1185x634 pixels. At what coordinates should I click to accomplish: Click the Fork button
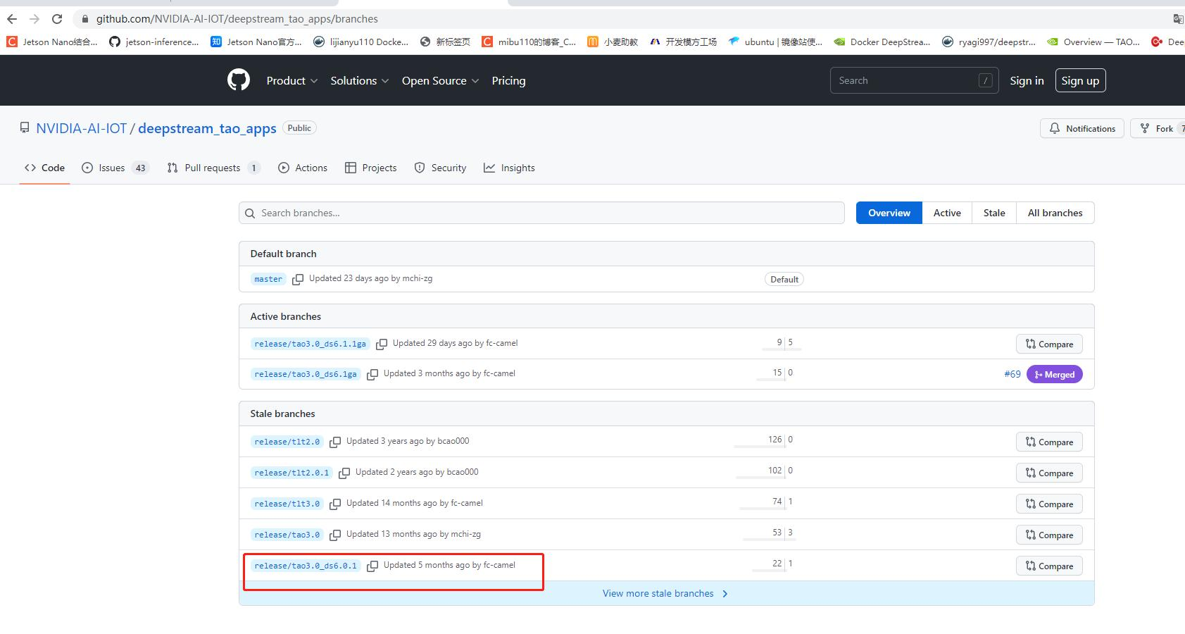[1158, 128]
